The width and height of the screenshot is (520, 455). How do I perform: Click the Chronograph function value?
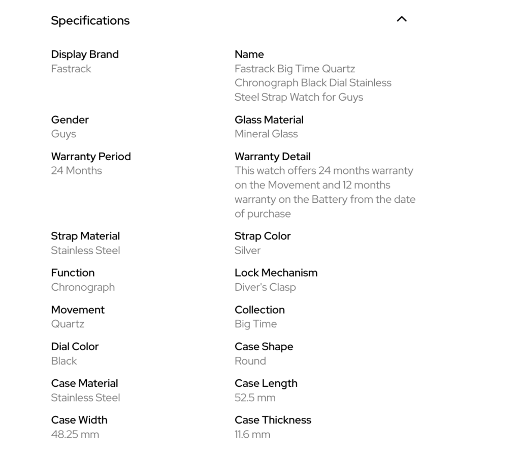(83, 287)
